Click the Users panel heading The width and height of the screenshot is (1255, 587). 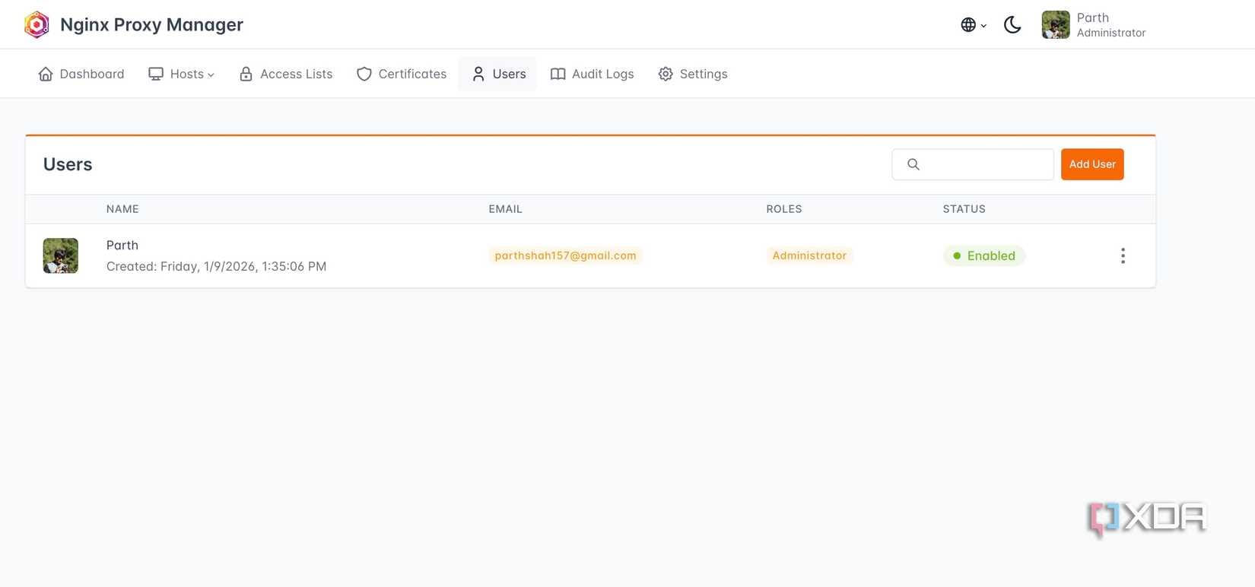tap(68, 164)
